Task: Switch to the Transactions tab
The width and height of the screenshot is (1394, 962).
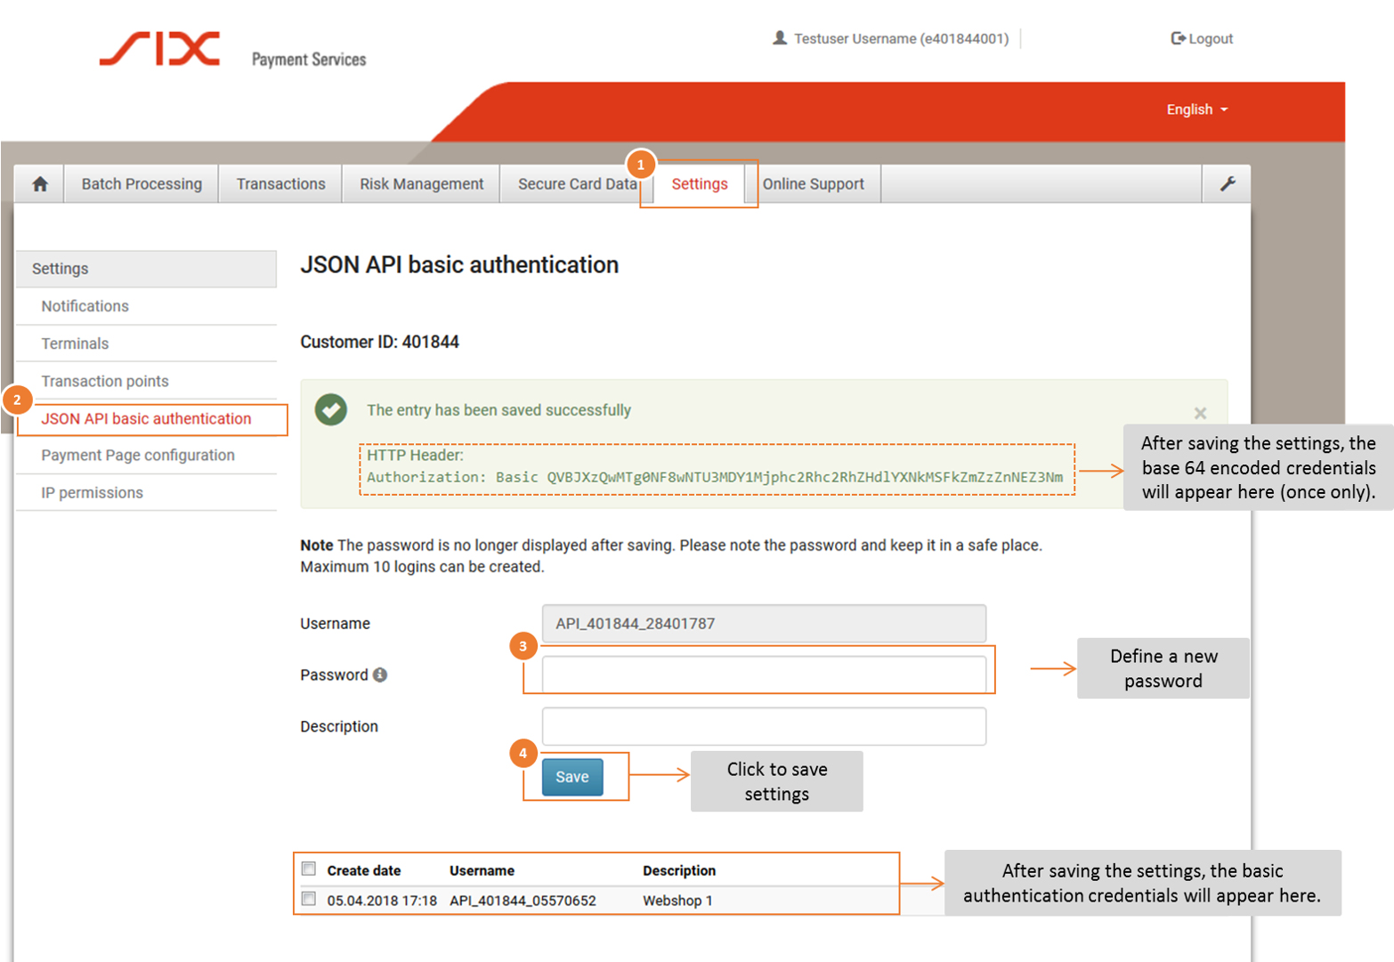Action: pos(280,184)
